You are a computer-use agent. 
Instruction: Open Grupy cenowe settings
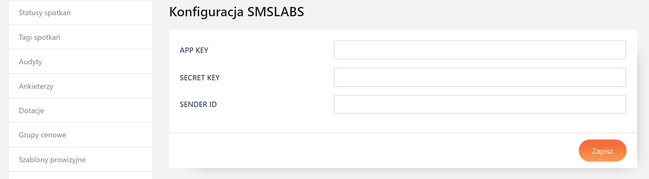coord(42,135)
